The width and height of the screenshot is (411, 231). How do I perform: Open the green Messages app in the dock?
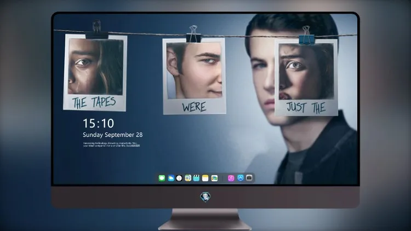point(162,178)
